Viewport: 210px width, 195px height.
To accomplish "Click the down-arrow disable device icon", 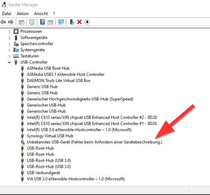I will pyautogui.click(x=87, y=22).
